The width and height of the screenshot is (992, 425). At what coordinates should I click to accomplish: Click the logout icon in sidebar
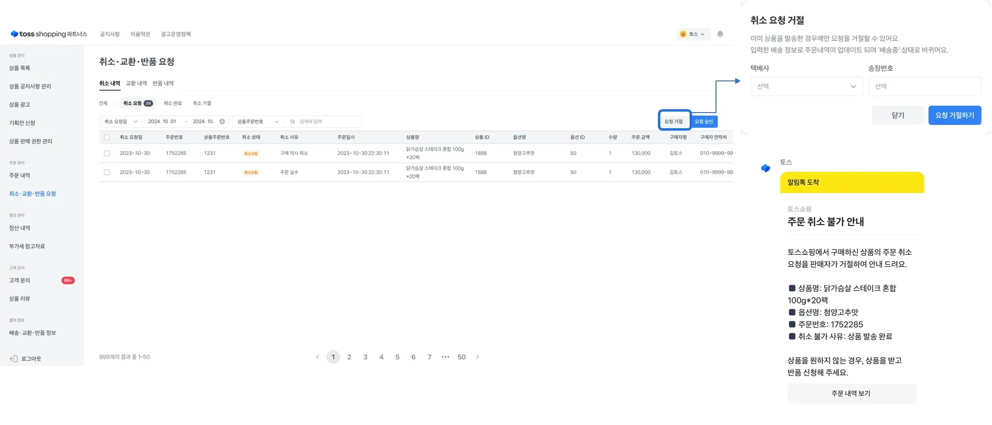tap(14, 359)
